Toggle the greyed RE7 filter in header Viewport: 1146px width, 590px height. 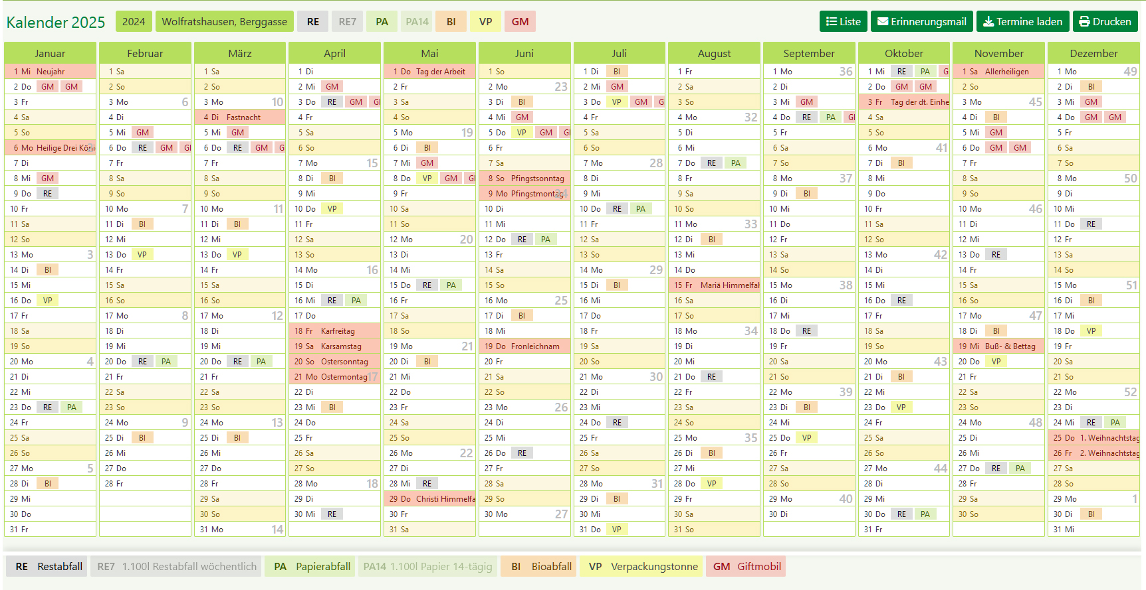[x=348, y=21]
